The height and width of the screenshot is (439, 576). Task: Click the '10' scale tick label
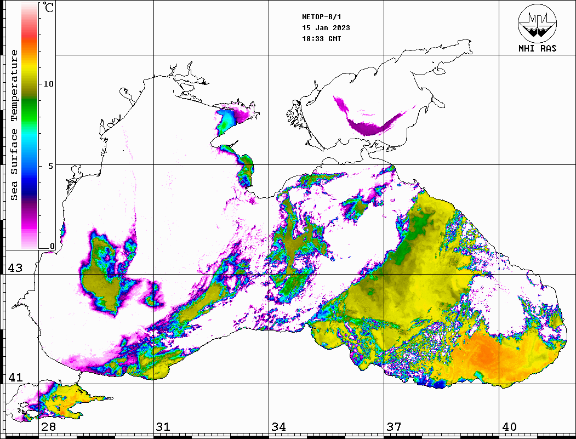tap(48, 84)
